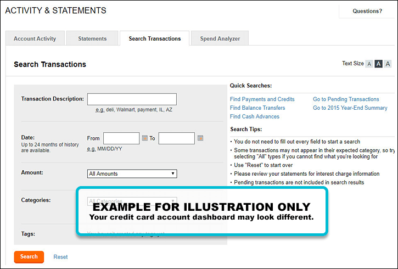Screen dimensions: 398x269
Task: Select the small text size A
Action: click(x=369, y=64)
